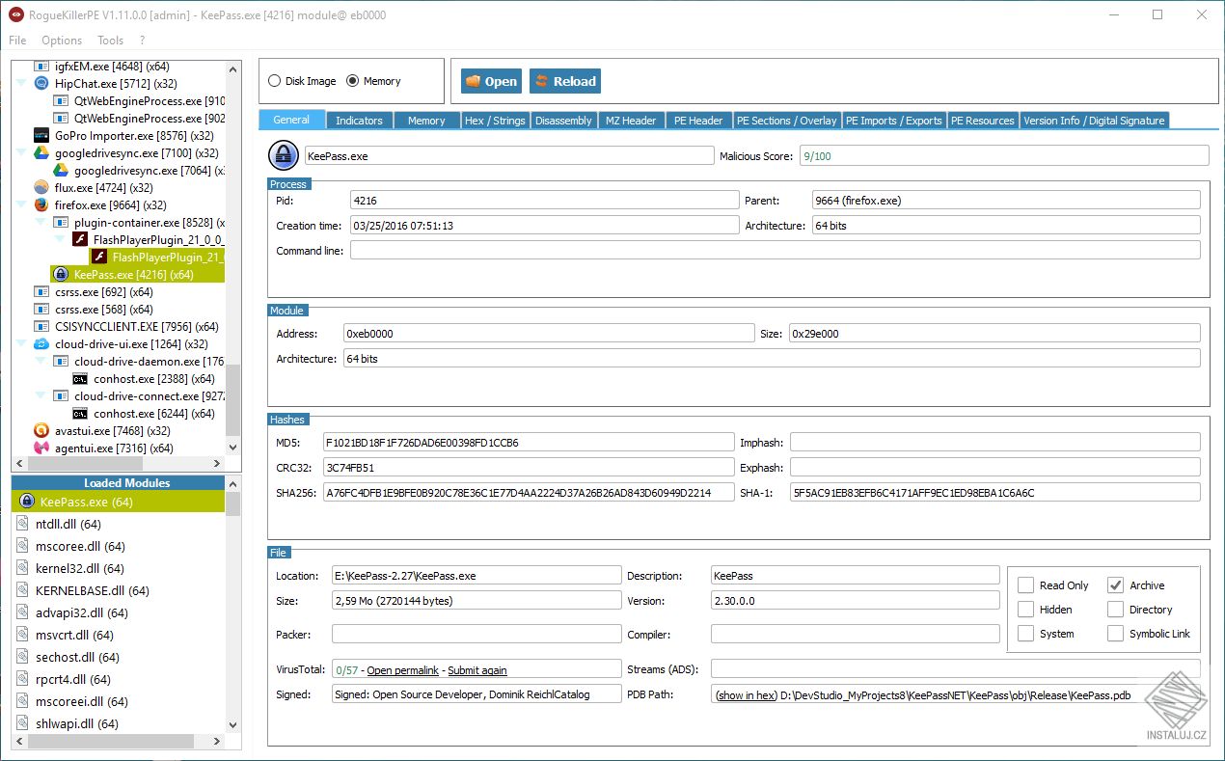Select the Disk Image radio button
The image size is (1225, 761).
coord(274,81)
